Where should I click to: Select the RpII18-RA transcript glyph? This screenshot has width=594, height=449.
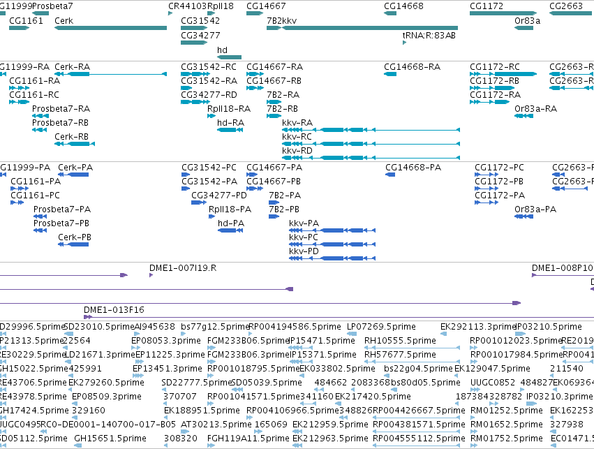[x=211, y=116]
